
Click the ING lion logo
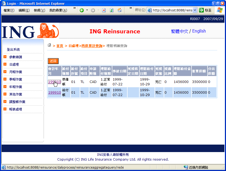coord(48,30)
